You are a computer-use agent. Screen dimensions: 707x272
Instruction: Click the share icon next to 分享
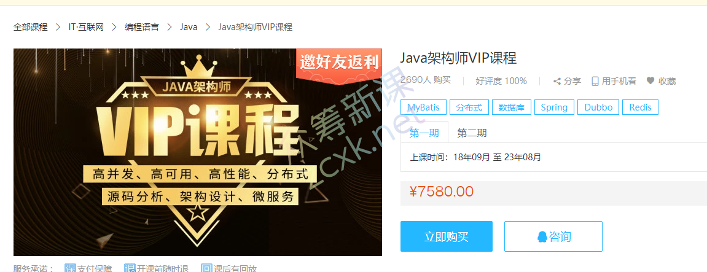[557, 81]
